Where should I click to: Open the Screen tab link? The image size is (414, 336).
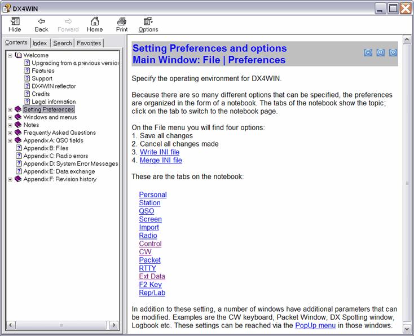(x=150, y=219)
